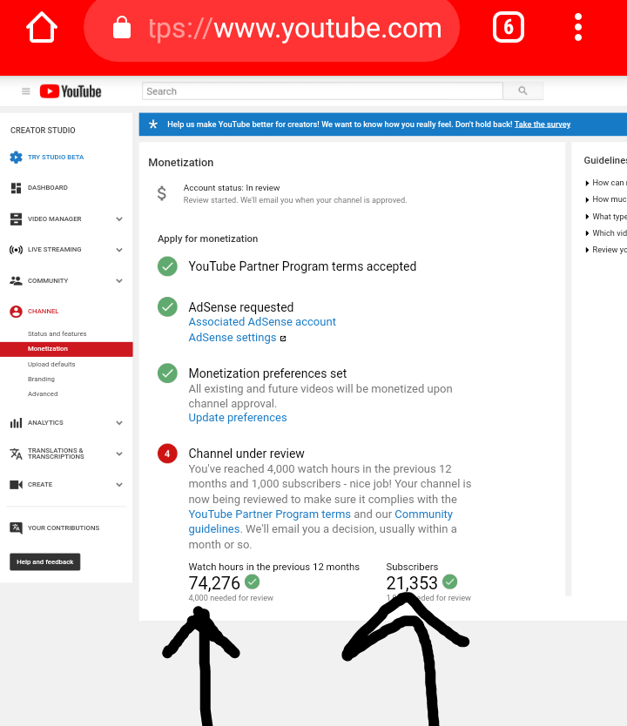Open the Associated AdSense account link
627x726 pixels.
point(262,322)
